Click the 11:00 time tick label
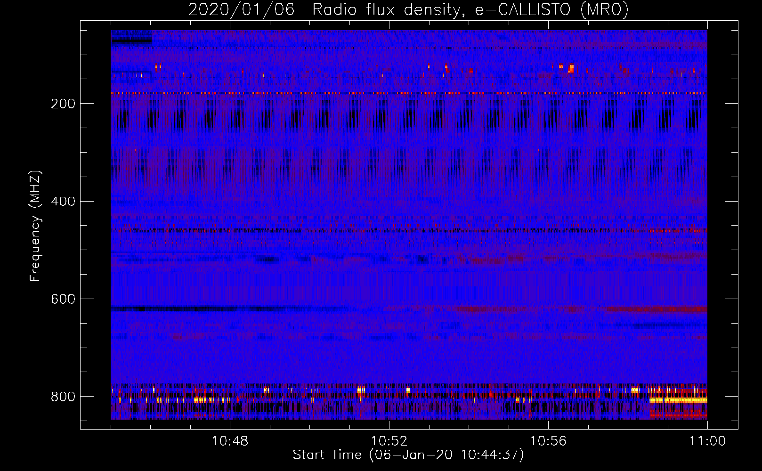762x471 pixels. pyautogui.click(x=707, y=441)
